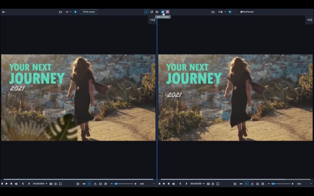
Task: Click the red stop compare icon
Action: pyautogui.click(x=168, y=12)
